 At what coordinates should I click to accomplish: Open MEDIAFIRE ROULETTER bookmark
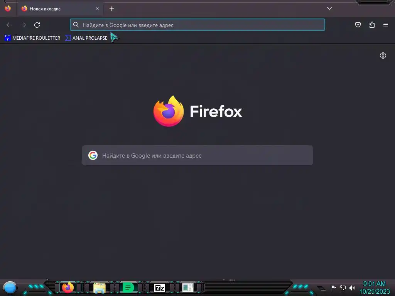pos(33,38)
